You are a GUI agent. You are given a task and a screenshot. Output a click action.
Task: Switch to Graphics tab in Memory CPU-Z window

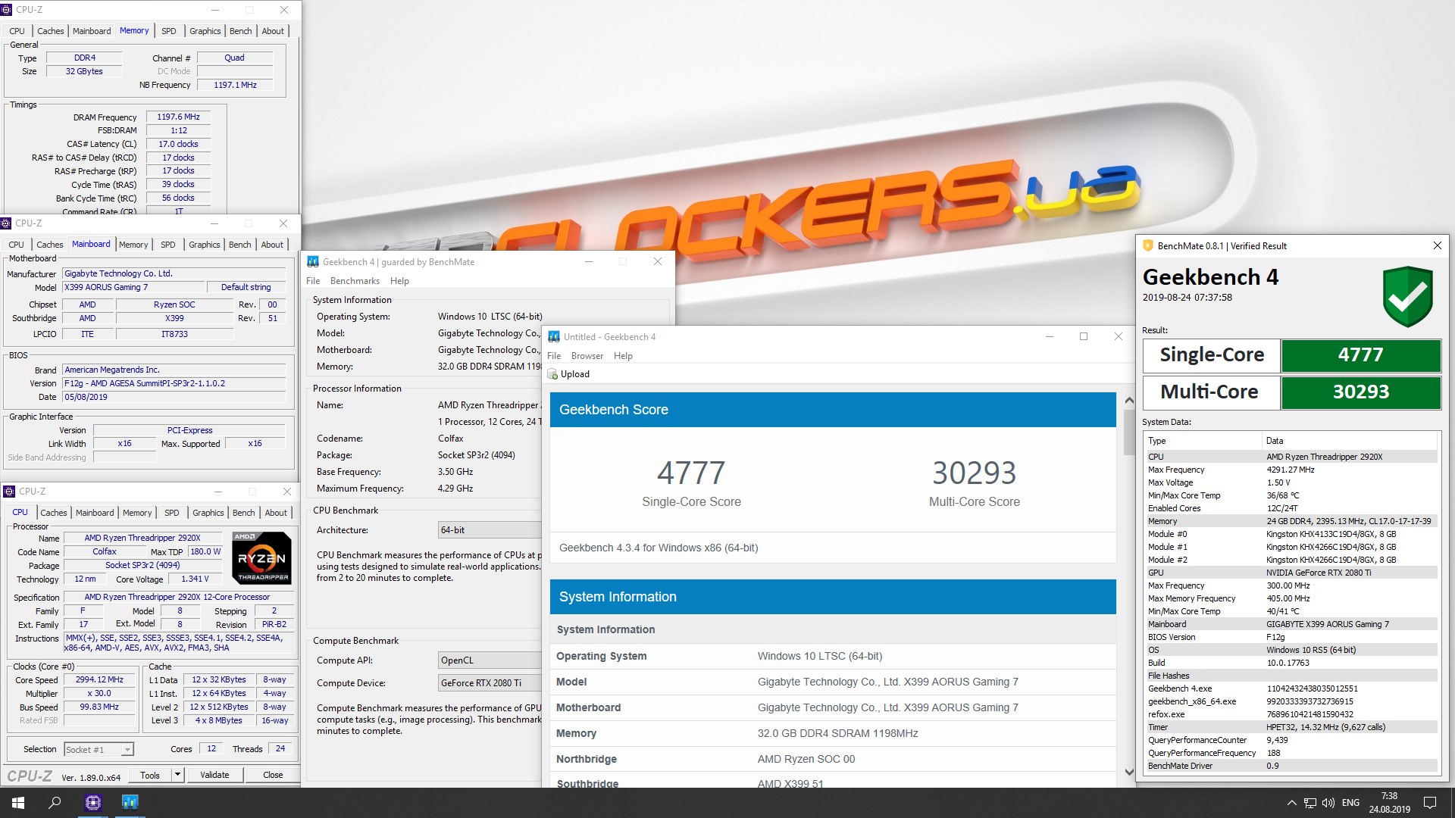205,31
